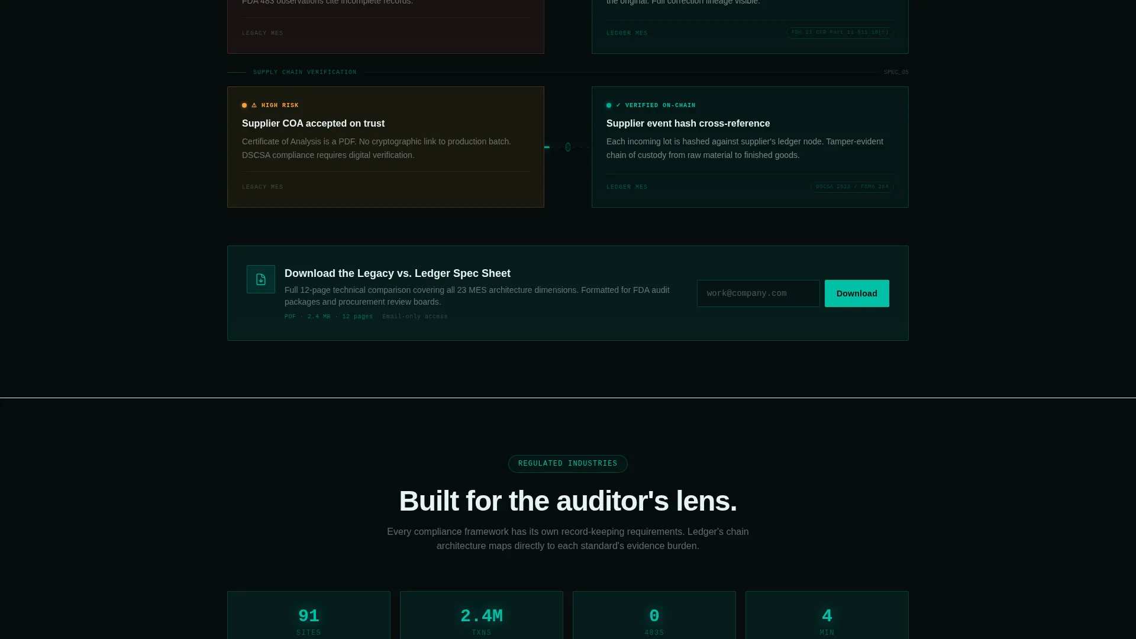Click the green status dot beside Verified On-Chain
The image size is (1136, 639).
[609, 105]
